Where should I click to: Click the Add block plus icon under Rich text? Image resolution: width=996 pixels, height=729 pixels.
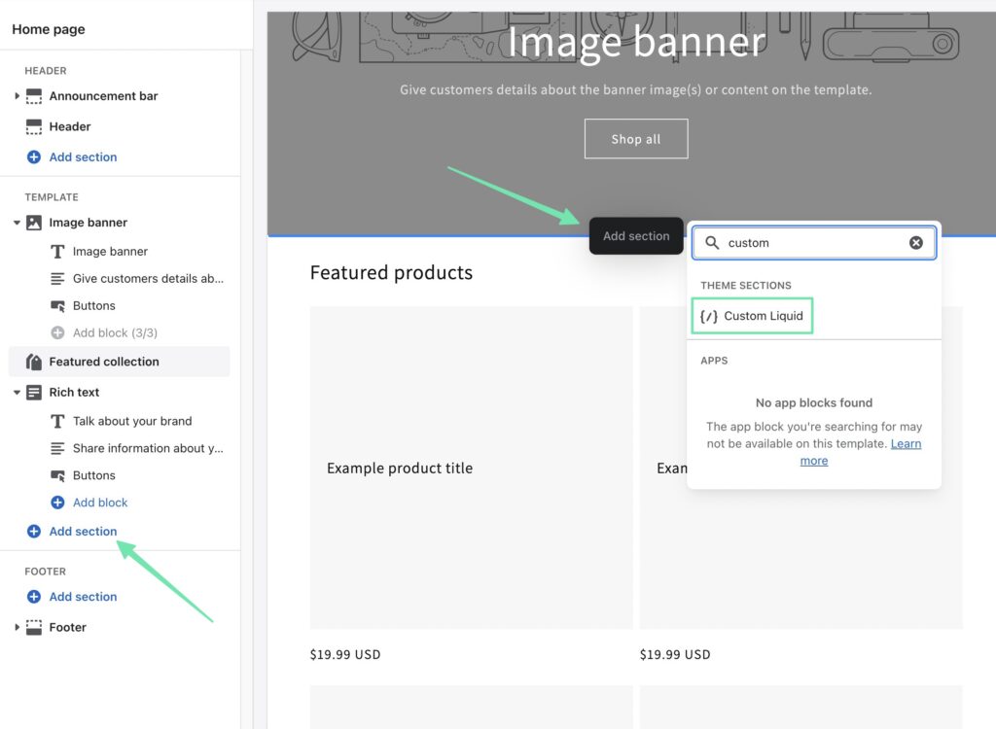pos(59,503)
